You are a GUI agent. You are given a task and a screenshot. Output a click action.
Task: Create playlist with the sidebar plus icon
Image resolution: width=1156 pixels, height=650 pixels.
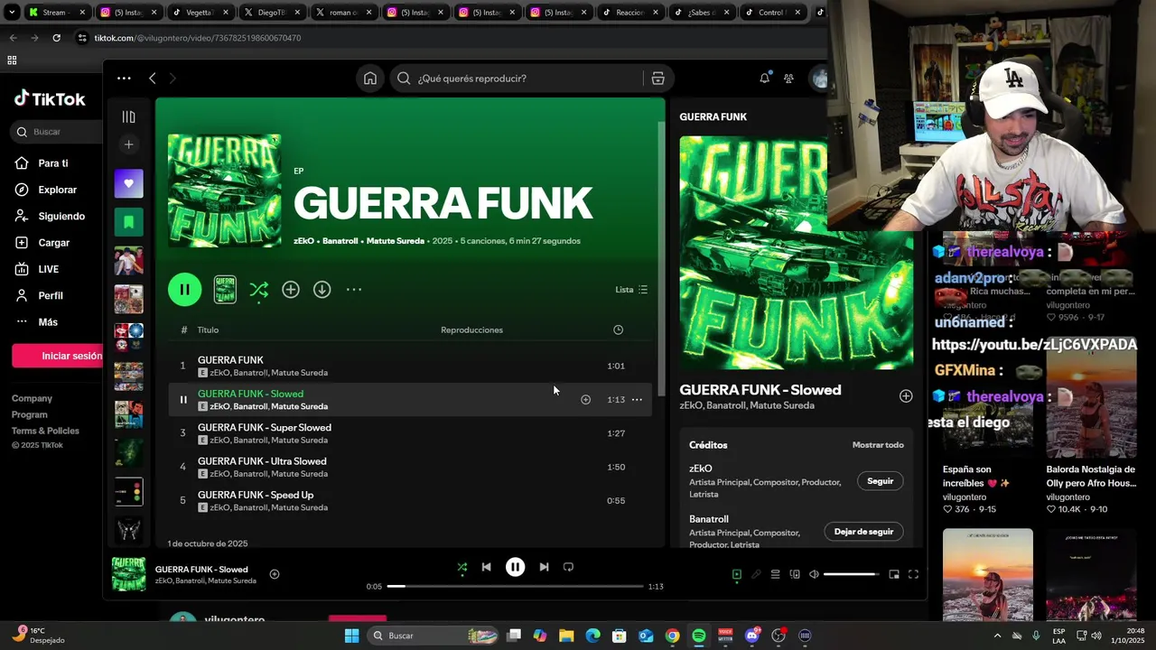[128, 144]
